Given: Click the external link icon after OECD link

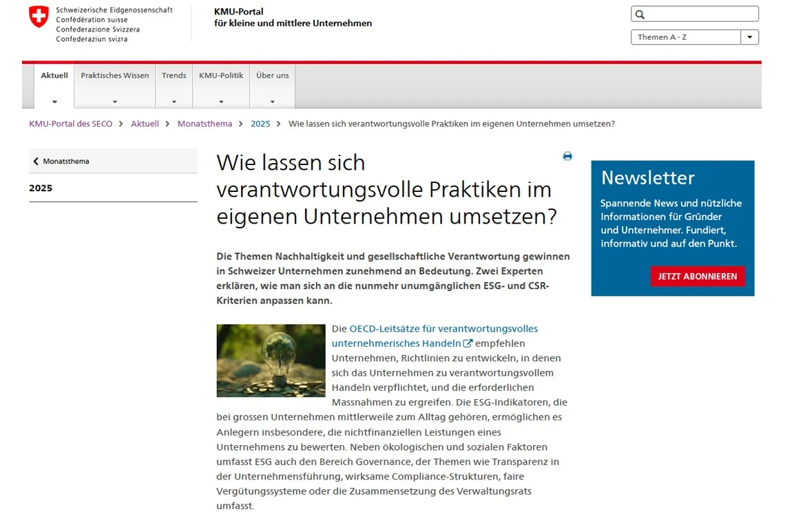Looking at the screenshot, I should 468,343.
